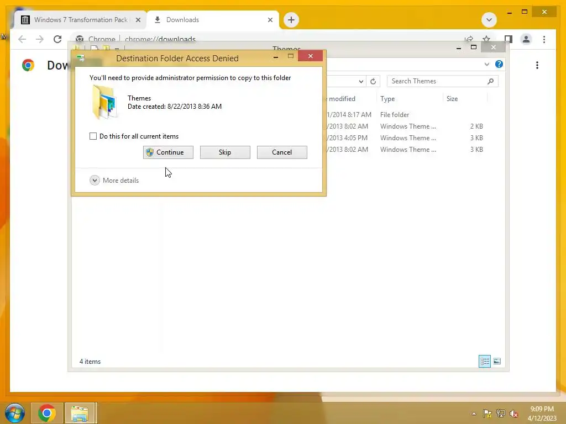Viewport: 566px width, 424px height.
Task: Select the Downloads tab in Chrome
Action: 213,20
